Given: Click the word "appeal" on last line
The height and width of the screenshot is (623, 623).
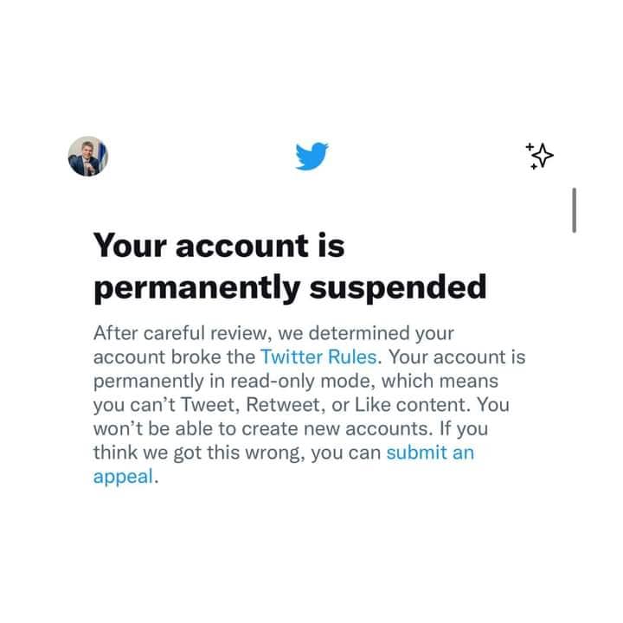Looking at the screenshot, I should (x=123, y=477).
